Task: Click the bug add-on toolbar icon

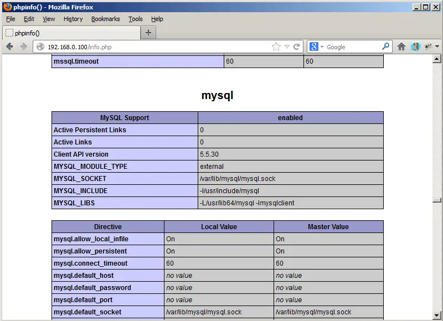Action: click(428, 46)
